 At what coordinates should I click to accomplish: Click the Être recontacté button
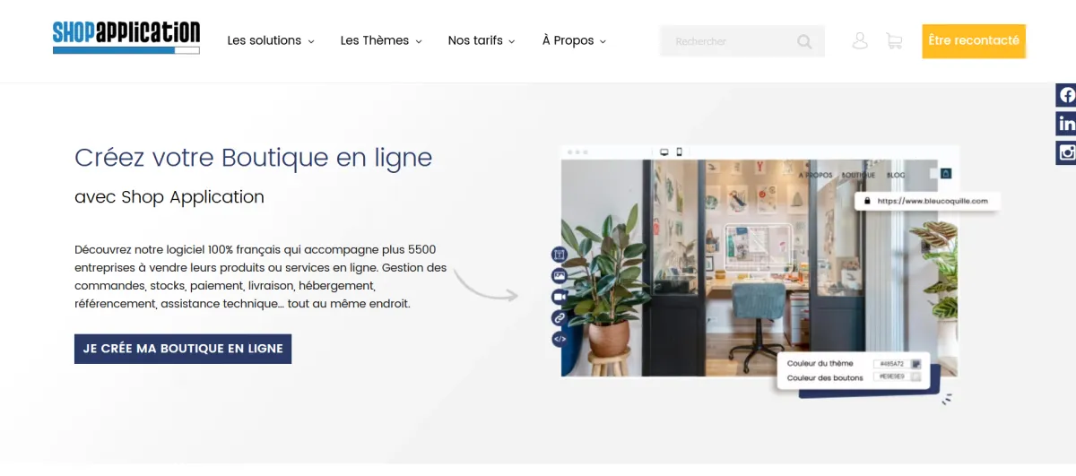pos(974,41)
